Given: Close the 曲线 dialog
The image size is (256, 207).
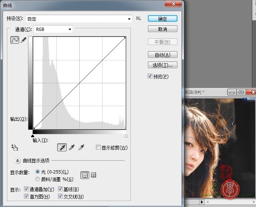Looking at the screenshot, I should (x=173, y=4).
